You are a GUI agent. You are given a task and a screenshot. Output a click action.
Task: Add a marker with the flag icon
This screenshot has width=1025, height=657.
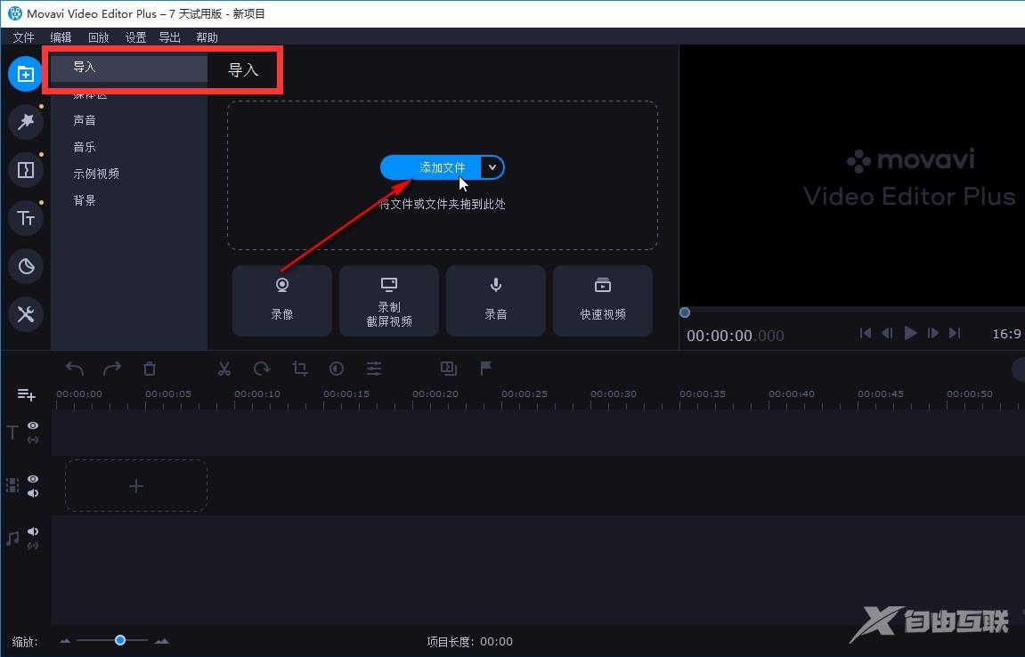click(485, 369)
